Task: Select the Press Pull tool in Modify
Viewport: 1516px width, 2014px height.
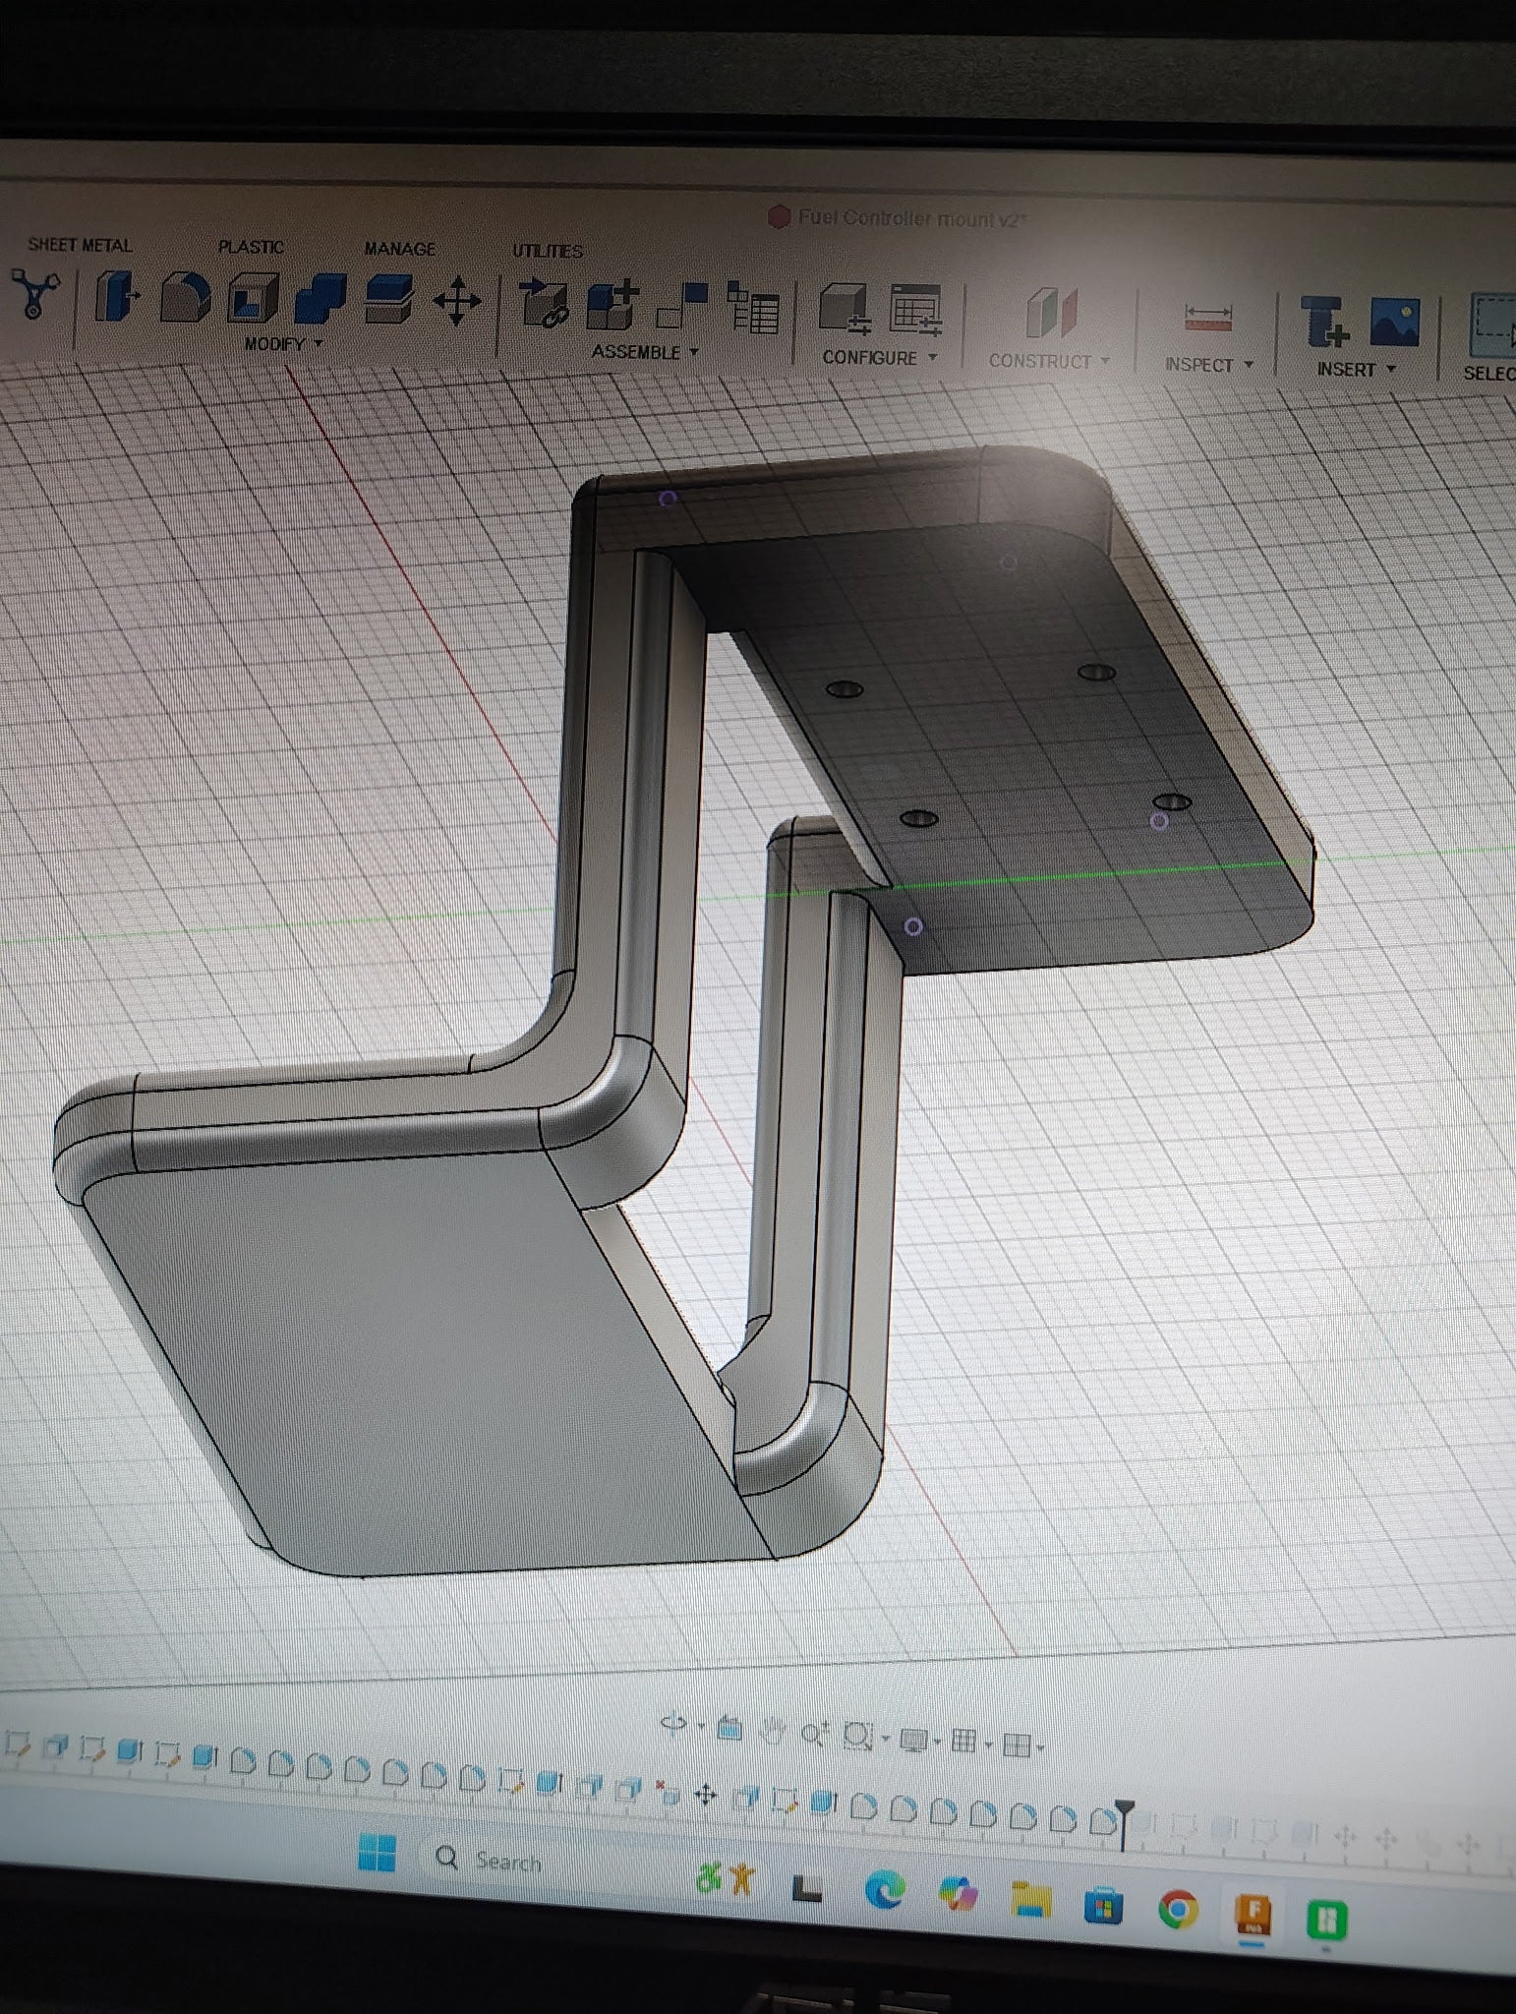Action: click(117, 296)
